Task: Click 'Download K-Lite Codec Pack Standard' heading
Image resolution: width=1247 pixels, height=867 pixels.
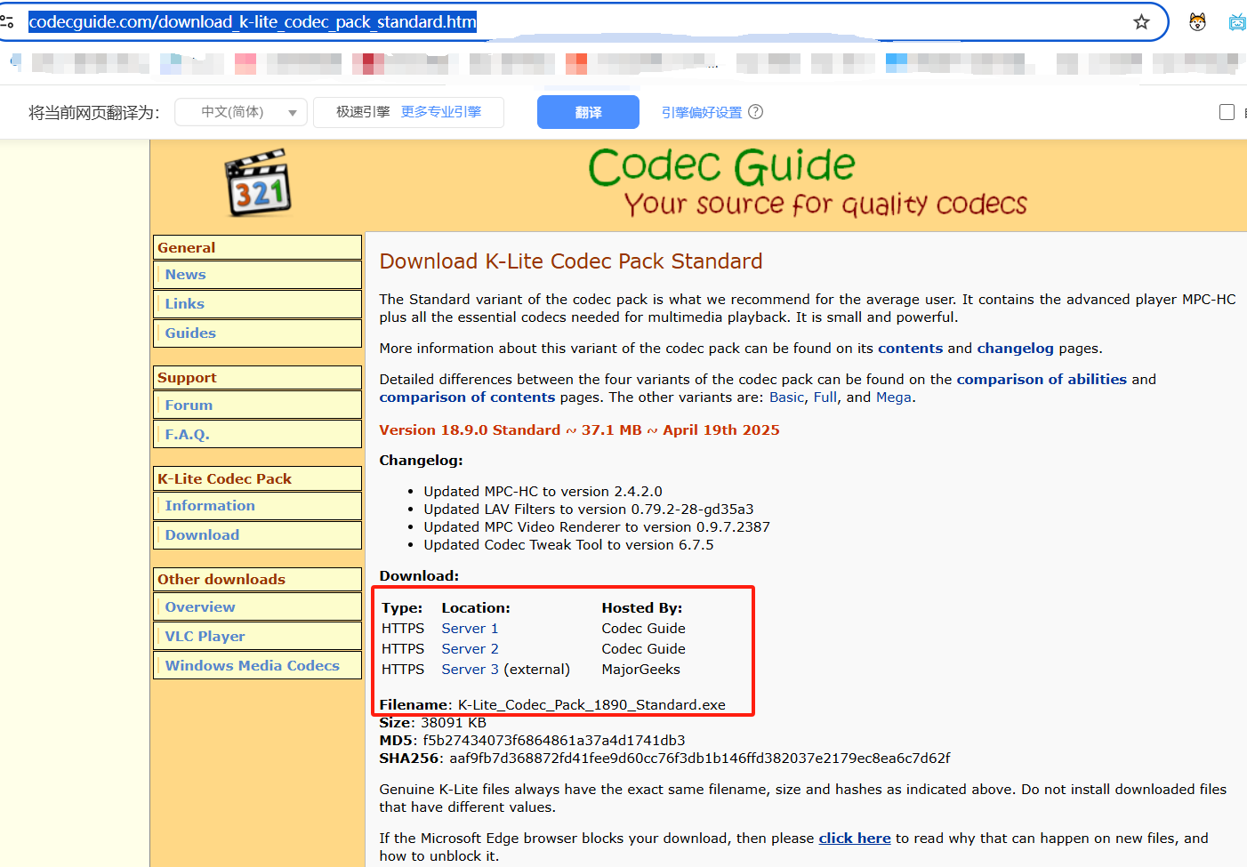Action: pos(571,261)
